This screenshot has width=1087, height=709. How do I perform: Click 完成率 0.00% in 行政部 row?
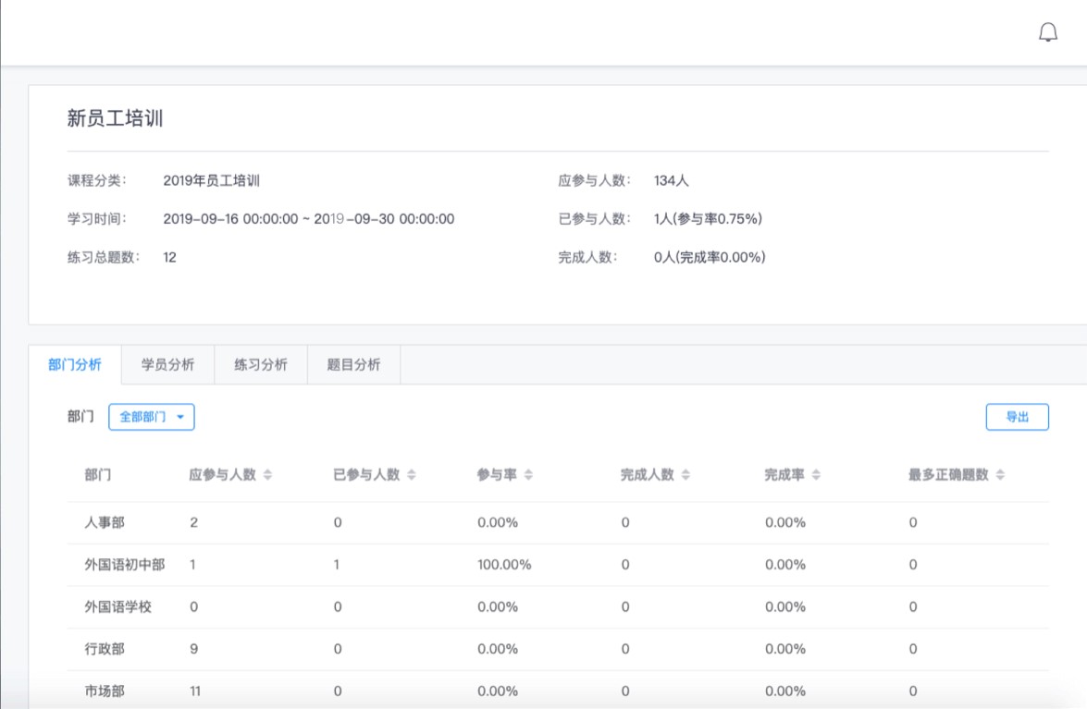[785, 649]
